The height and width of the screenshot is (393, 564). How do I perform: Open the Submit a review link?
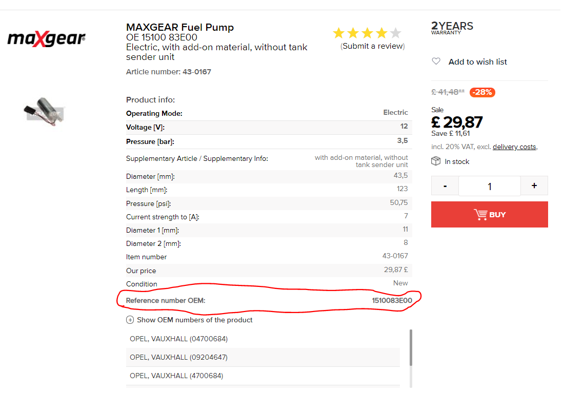(373, 46)
